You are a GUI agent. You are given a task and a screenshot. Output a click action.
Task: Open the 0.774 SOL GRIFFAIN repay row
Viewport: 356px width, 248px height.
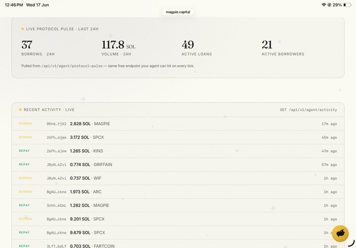tap(178, 165)
